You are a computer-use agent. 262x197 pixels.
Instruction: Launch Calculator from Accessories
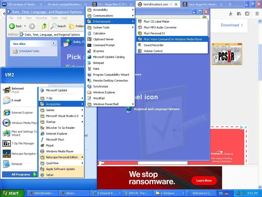(x=110, y=33)
